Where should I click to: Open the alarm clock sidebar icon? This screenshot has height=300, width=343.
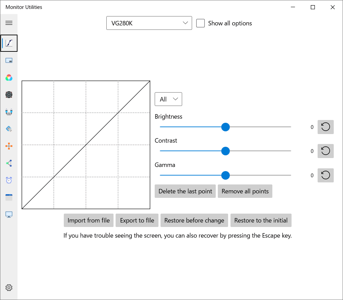point(9,180)
